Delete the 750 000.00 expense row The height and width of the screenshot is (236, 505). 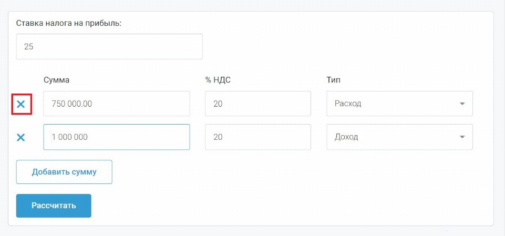coord(21,104)
